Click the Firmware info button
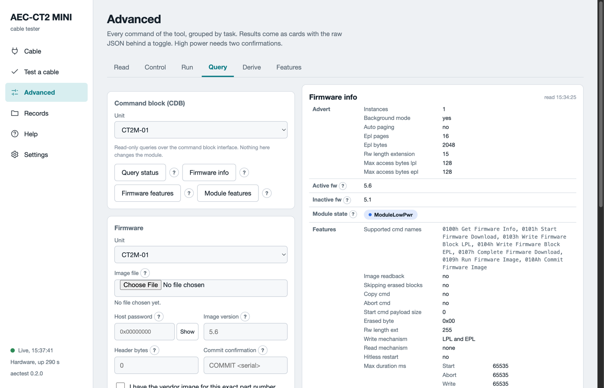Screen dimensions: 604x388 (x=209, y=172)
